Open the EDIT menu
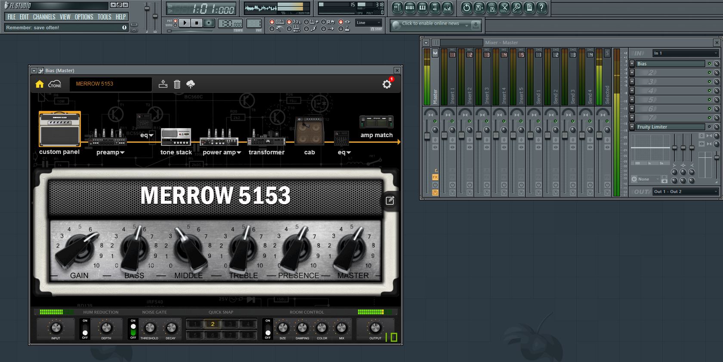Viewport: 723px width, 362px height. pyautogui.click(x=24, y=17)
